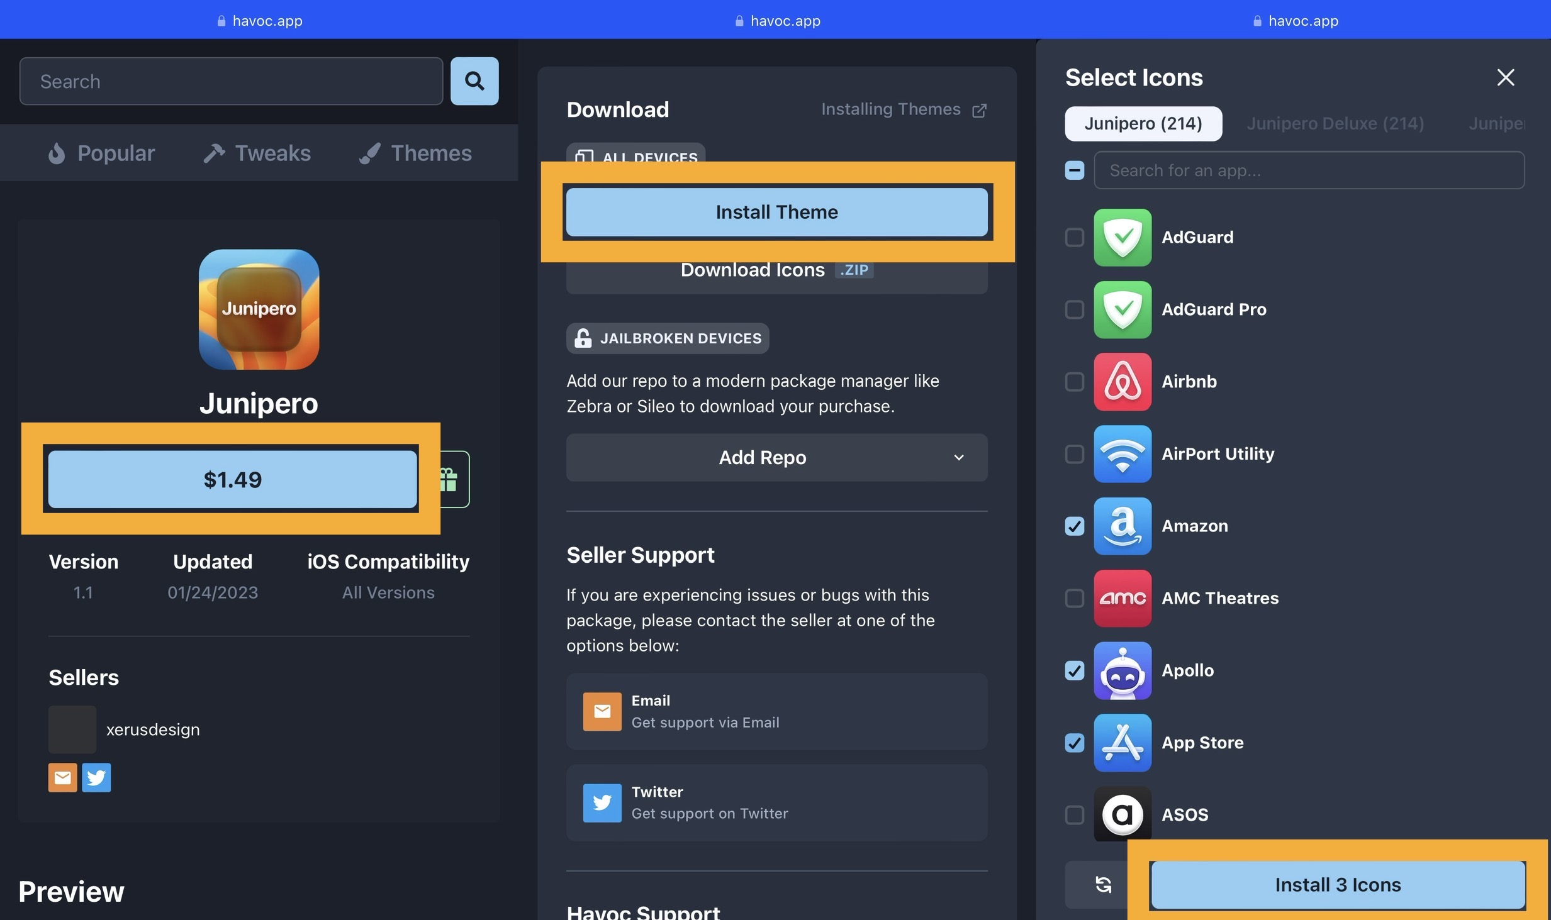Uncheck the Apollo checkbox

(1075, 670)
